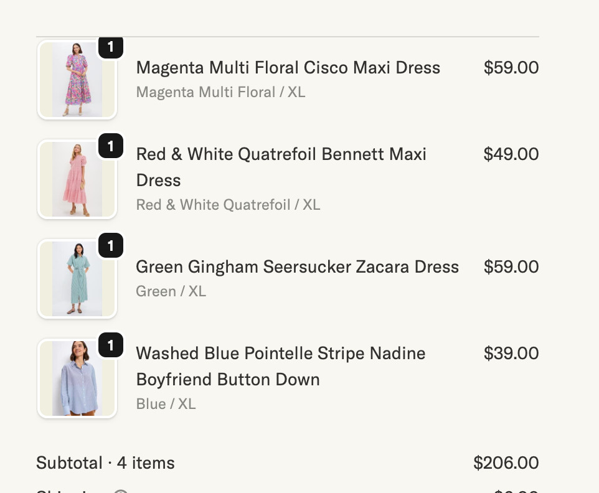This screenshot has width=599, height=493.
Task: Click the $39.00 price of the Button Down
Action: pyautogui.click(x=511, y=353)
